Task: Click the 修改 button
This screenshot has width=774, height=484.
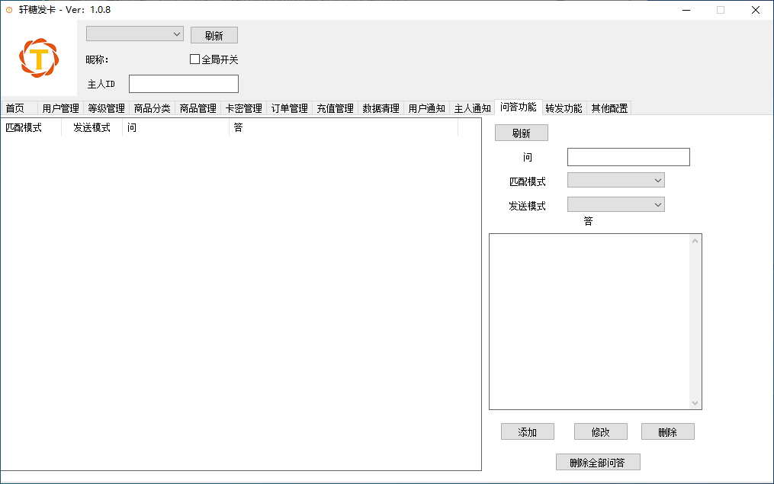Action: coord(601,431)
